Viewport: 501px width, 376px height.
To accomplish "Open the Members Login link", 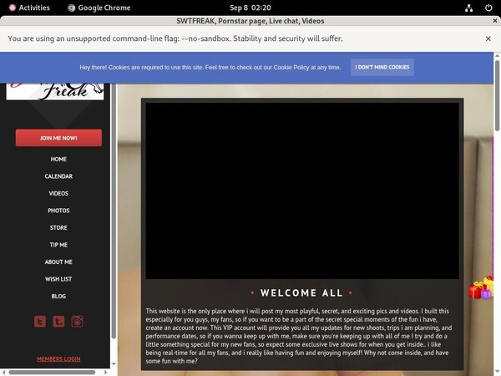I will coord(58,359).
